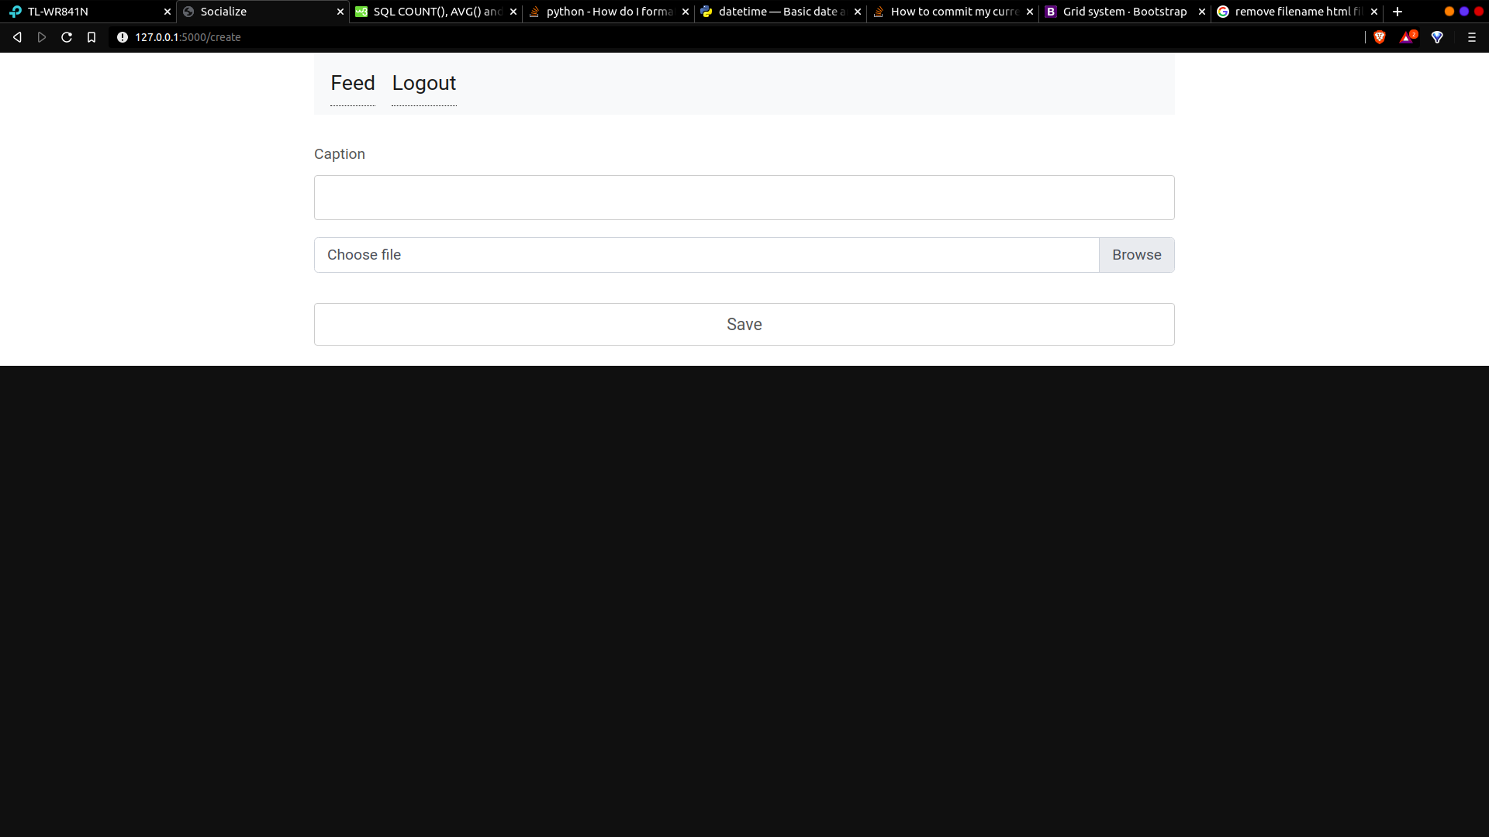Open the datetime Basic date tab
Image resolution: width=1489 pixels, height=837 pixels.
click(779, 12)
